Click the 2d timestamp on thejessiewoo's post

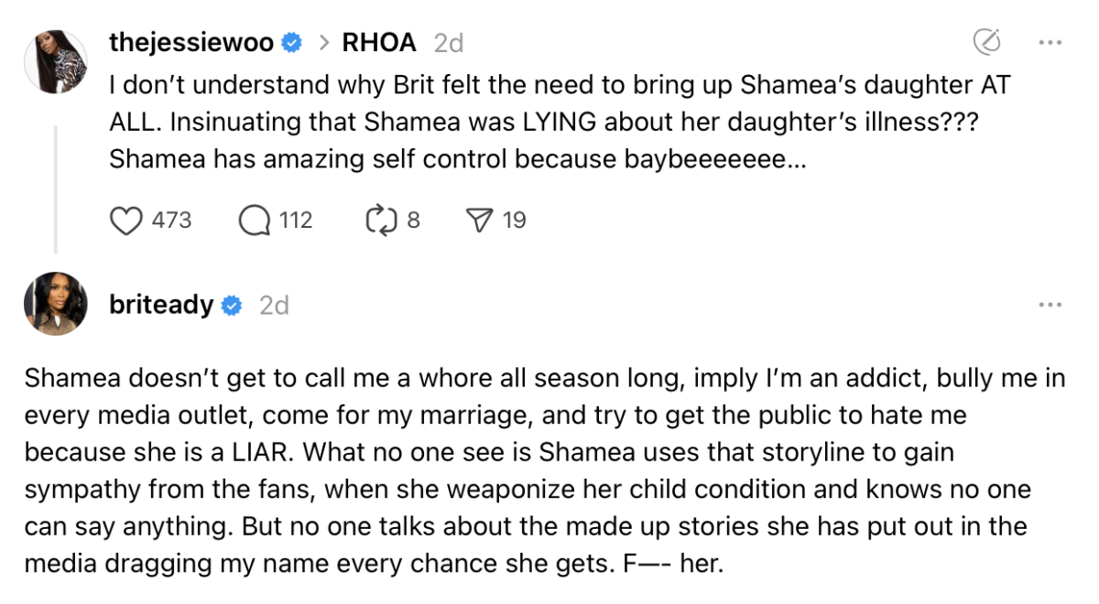pyautogui.click(x=448, y=42)
